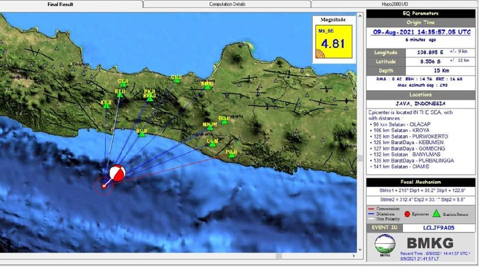Click the Dilatation legend label
479x267 pixels.
pos(385,214)
